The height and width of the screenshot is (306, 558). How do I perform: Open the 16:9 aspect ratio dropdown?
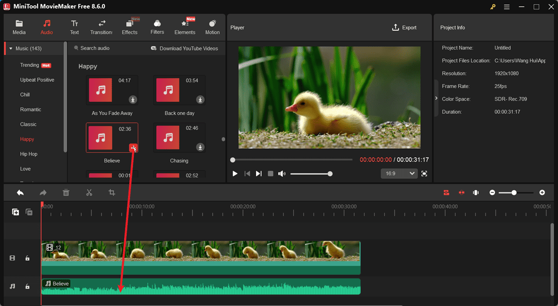[x=399, y=173]
